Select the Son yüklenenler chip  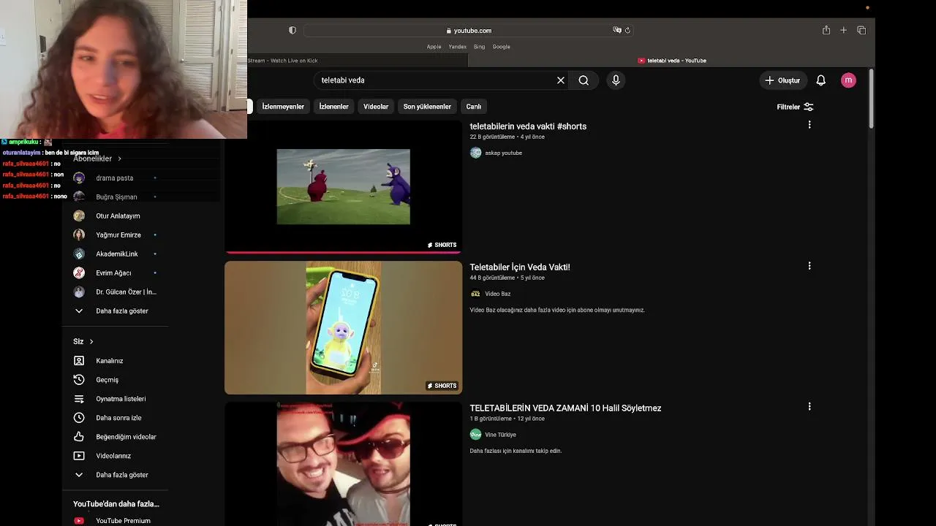point(427,107)
